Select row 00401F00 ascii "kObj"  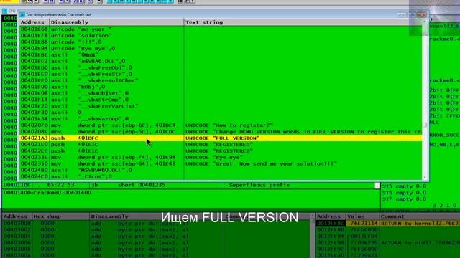(221, 87)
